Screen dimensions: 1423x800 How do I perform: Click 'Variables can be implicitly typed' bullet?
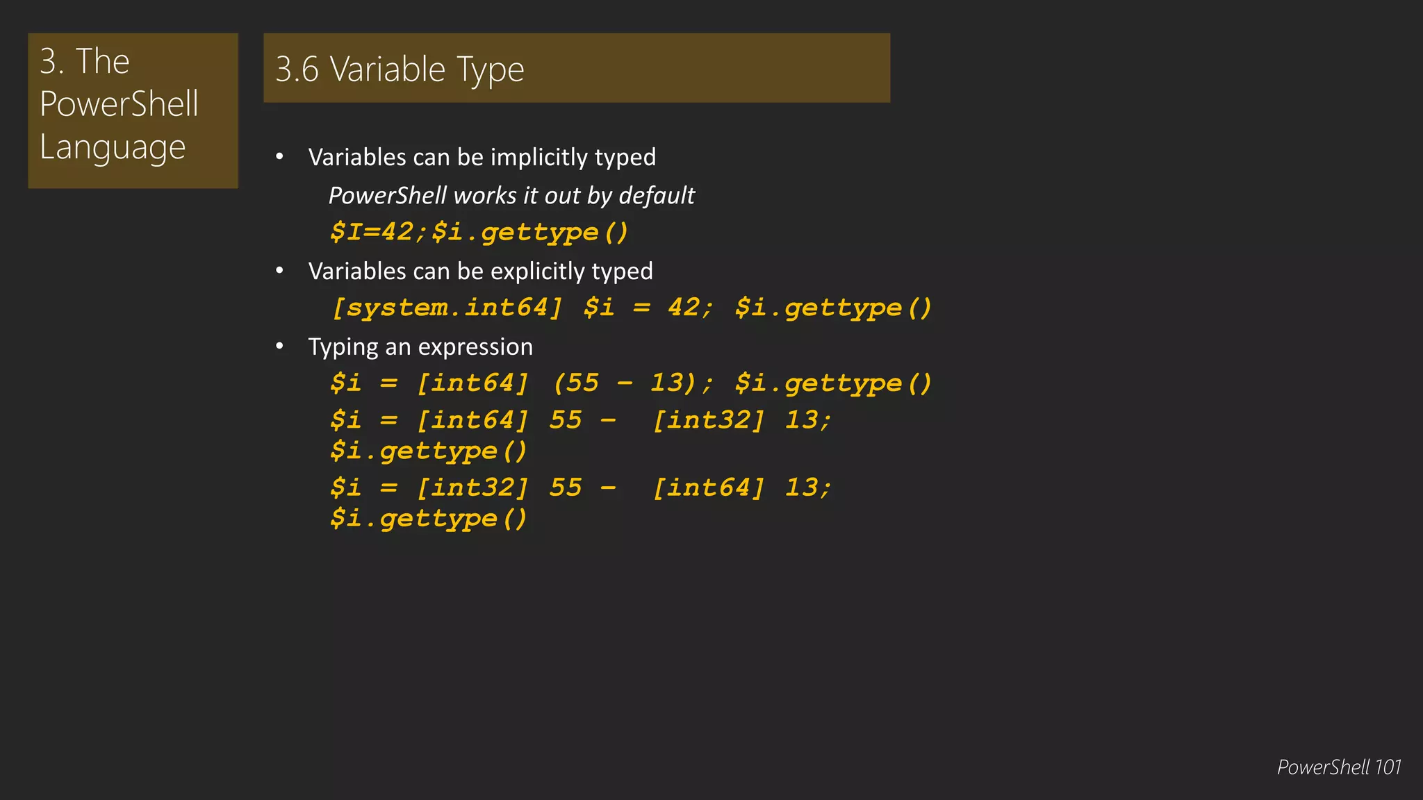482,158
